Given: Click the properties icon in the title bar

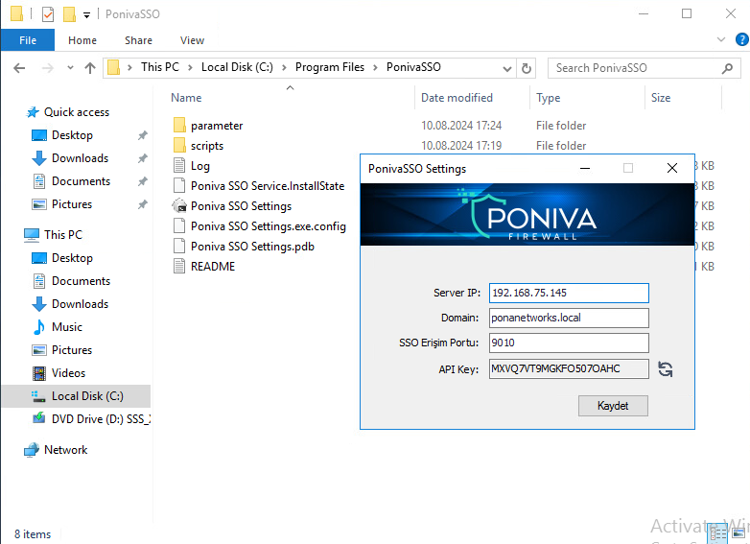Looking at the screenshot, I should point(48,13).
